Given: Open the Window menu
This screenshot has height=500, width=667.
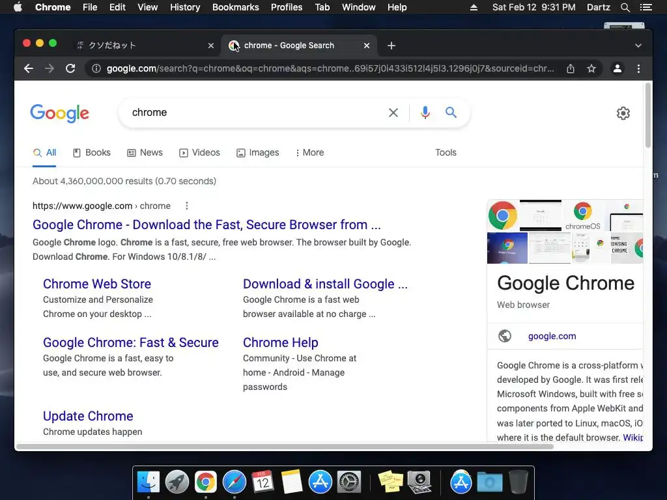Looking at the screenshot, I should click(x=359, y=7).
